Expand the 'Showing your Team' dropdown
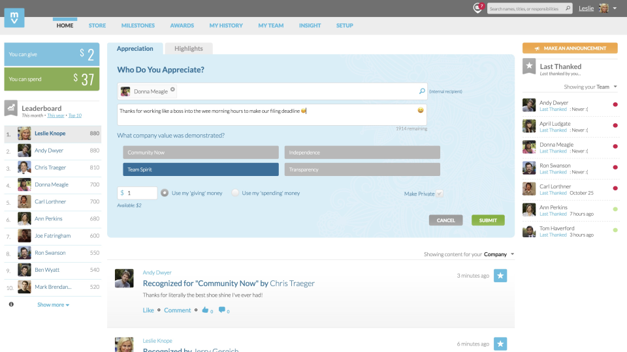Viewport: 627px width, 352px height. pyautogui.click(x=590, y=87)
